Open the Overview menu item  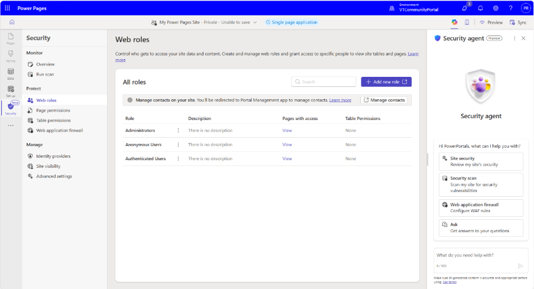46,64
